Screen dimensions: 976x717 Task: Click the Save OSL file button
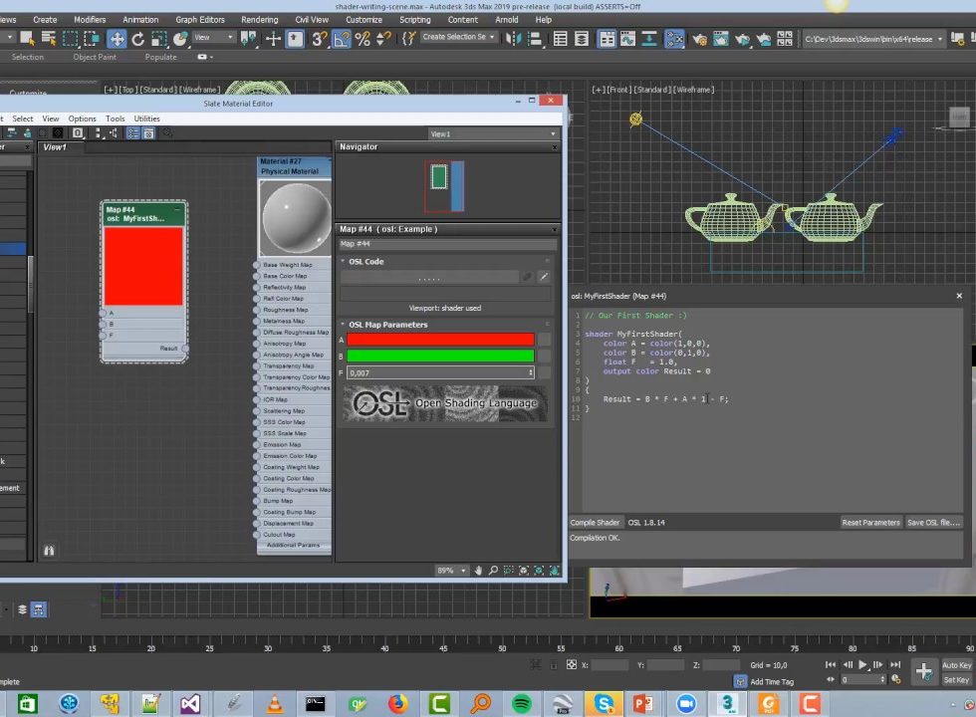click(x=934, y=523)
